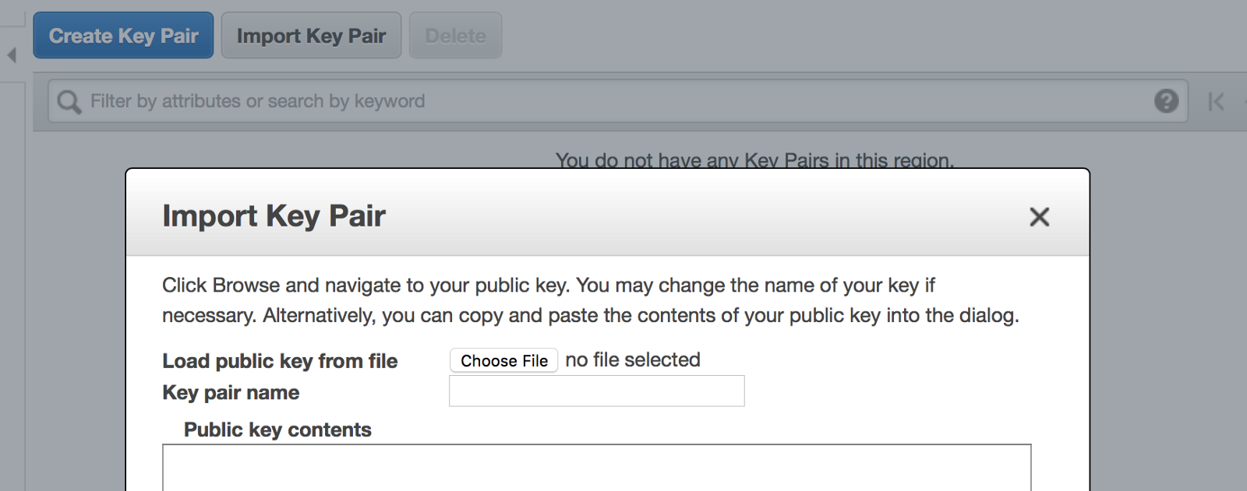Collapse the left sidebar with the arrow
Viewport: 1247px width, 491px height.
click(x=12, y=55)
